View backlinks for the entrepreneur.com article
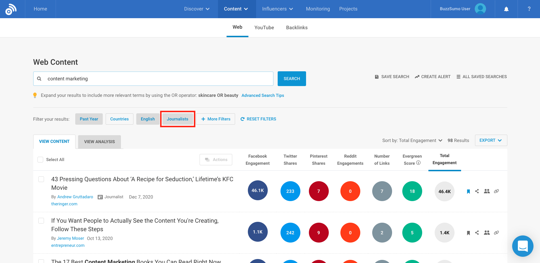Image resolution: width=540 pixels, height=263 pixels. (x=496, y=232)
